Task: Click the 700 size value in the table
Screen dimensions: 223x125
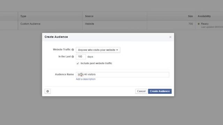Action: [x=191, y=24]
